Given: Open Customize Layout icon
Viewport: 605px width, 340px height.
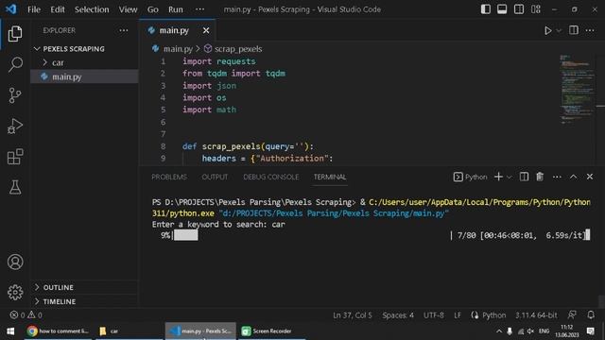Looking at the screenshot, I should point(536,9).
